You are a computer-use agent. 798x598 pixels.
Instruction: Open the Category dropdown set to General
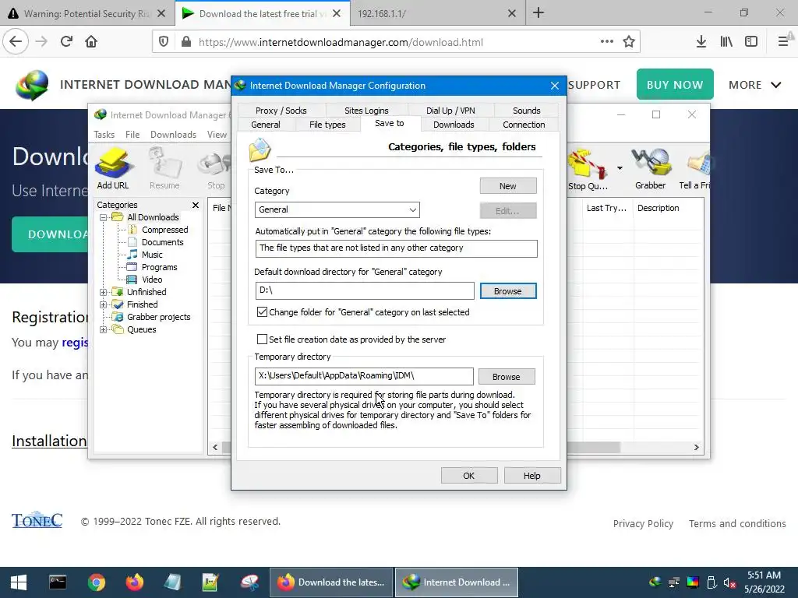[337, 209]
